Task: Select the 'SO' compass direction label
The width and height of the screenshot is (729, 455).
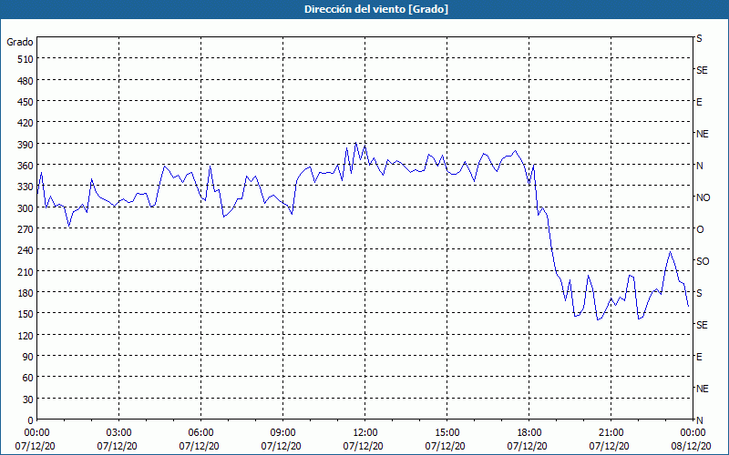Action: tap(703, 261)
